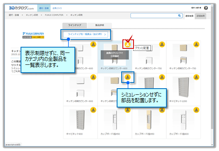
Task: Click the search magnifier icon
Action: [x=179, y=16]
